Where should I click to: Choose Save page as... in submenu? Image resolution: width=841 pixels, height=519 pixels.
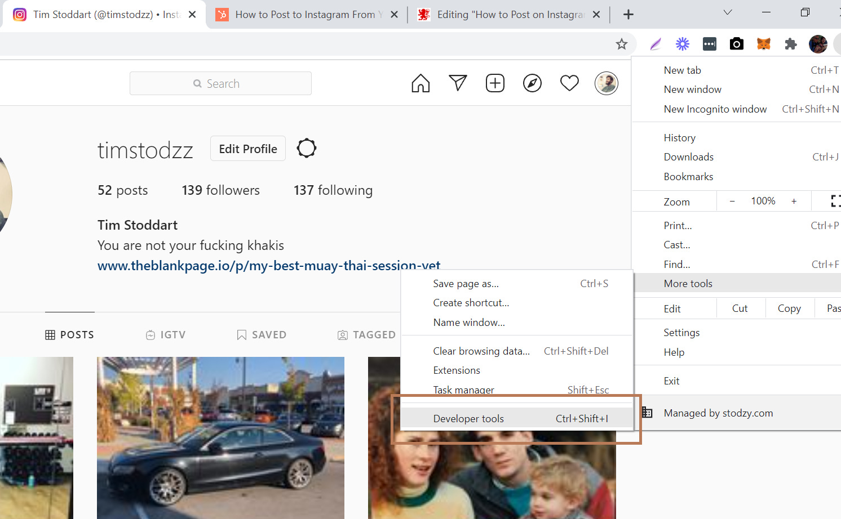pos(517,284)
